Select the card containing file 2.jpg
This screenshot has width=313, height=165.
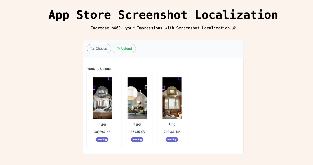(137, 109)
